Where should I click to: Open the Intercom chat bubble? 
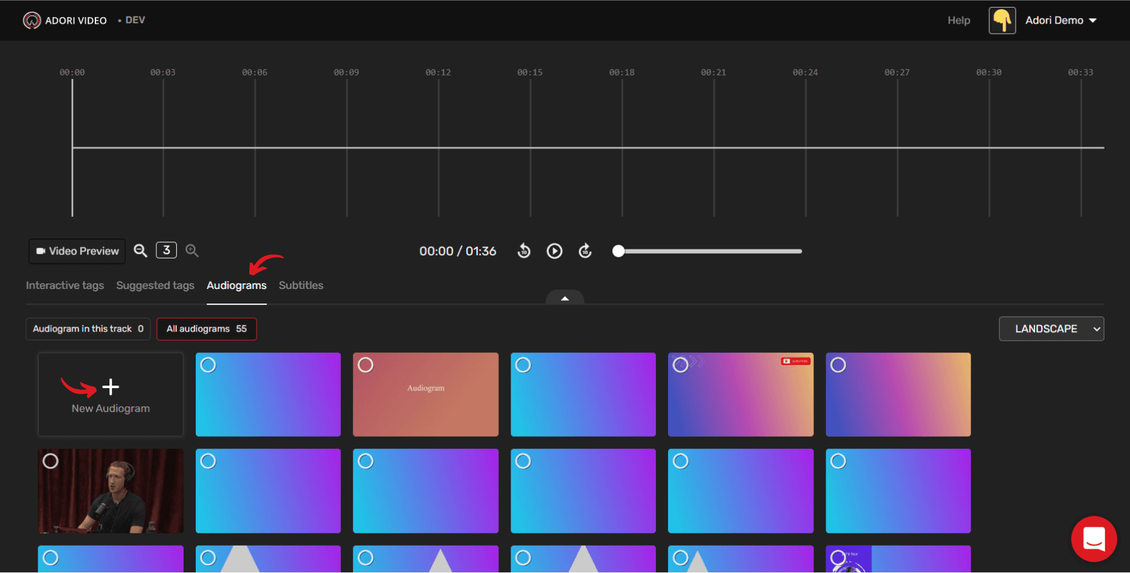click(1094, 539)
